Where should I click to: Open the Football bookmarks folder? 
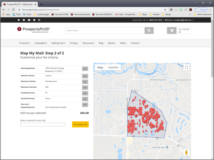click(x=155, y=14)
